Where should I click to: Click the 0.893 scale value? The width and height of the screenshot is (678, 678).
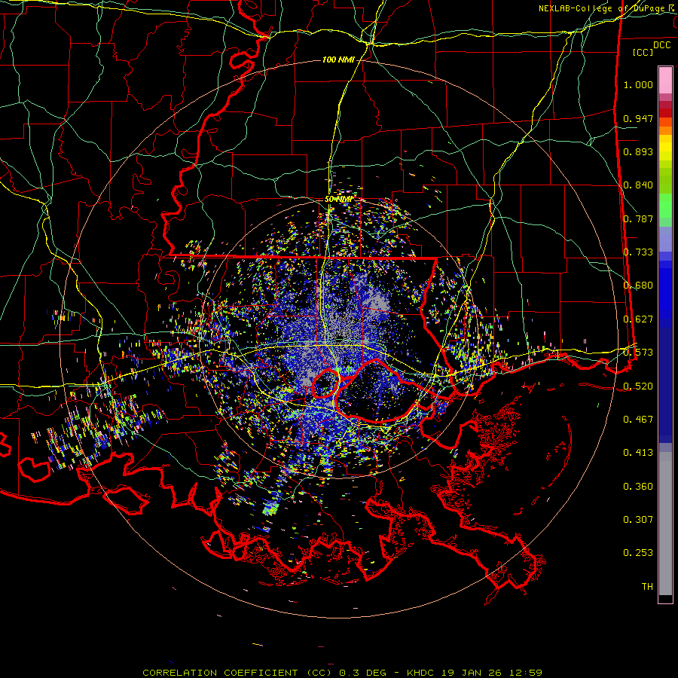(x=638, y=151)
